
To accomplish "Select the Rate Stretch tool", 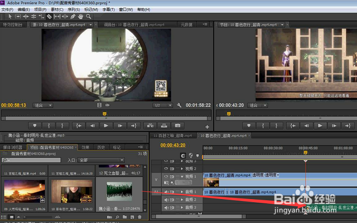I will click(41, 16).
